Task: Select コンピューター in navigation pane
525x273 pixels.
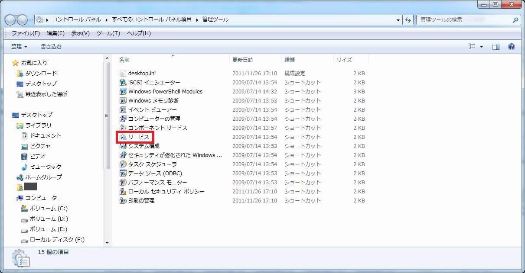Action: point(39,198)
